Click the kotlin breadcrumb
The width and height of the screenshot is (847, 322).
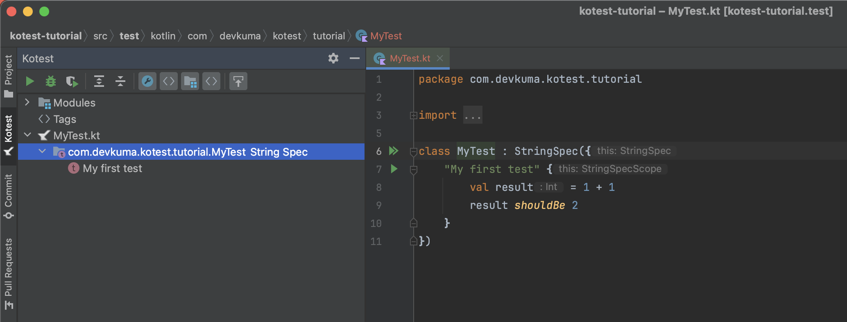(163, 36)
